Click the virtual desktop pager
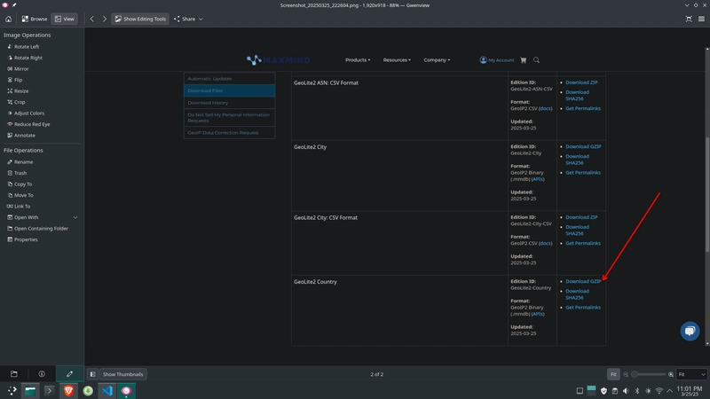710x399 pixels. click(x=591, y=390)
